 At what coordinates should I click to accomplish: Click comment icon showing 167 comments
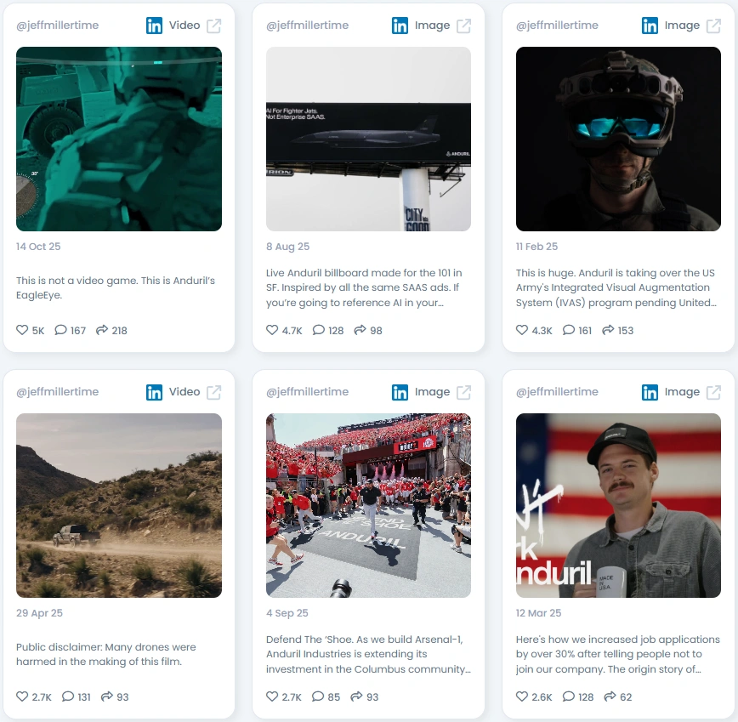pos(60,330)
